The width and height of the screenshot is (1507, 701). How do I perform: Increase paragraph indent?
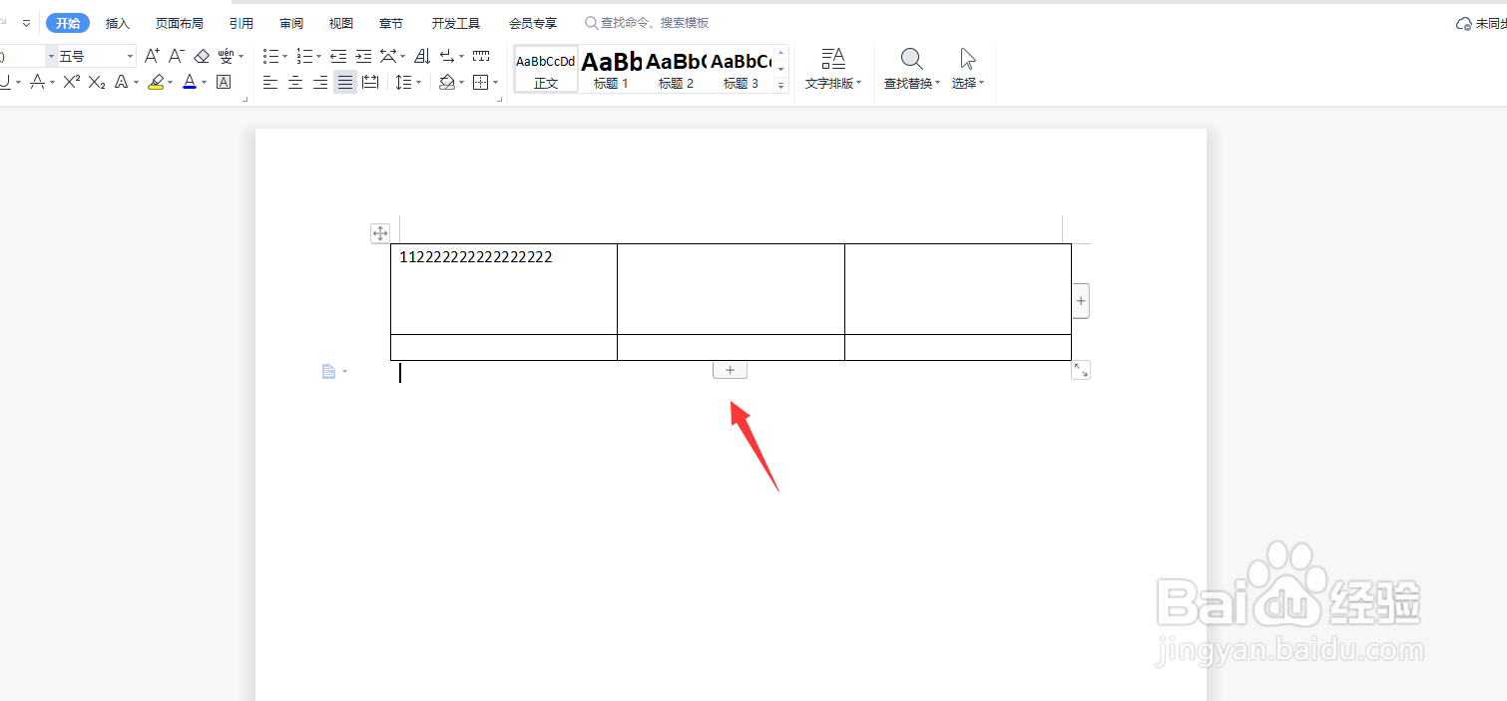coord(363,56)
